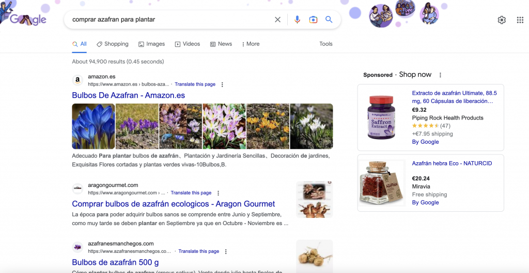
Task: Click the 'About 94,900 results' text
Action: (118, 61)
